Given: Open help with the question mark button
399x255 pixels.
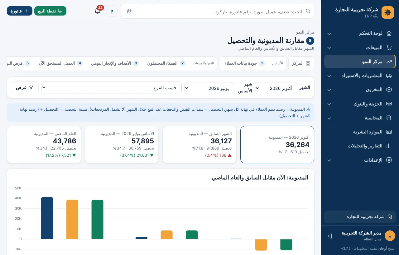Looking at the screenshot, I should click(x=112, y=11).
